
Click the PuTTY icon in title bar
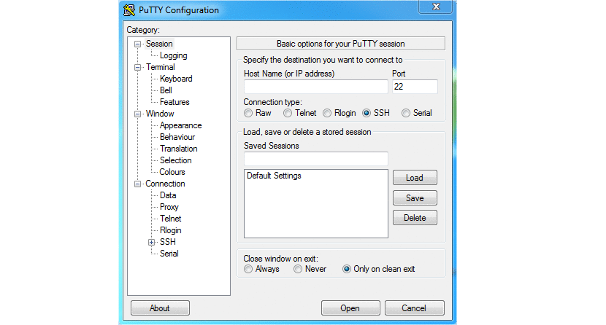click(129, 10)
